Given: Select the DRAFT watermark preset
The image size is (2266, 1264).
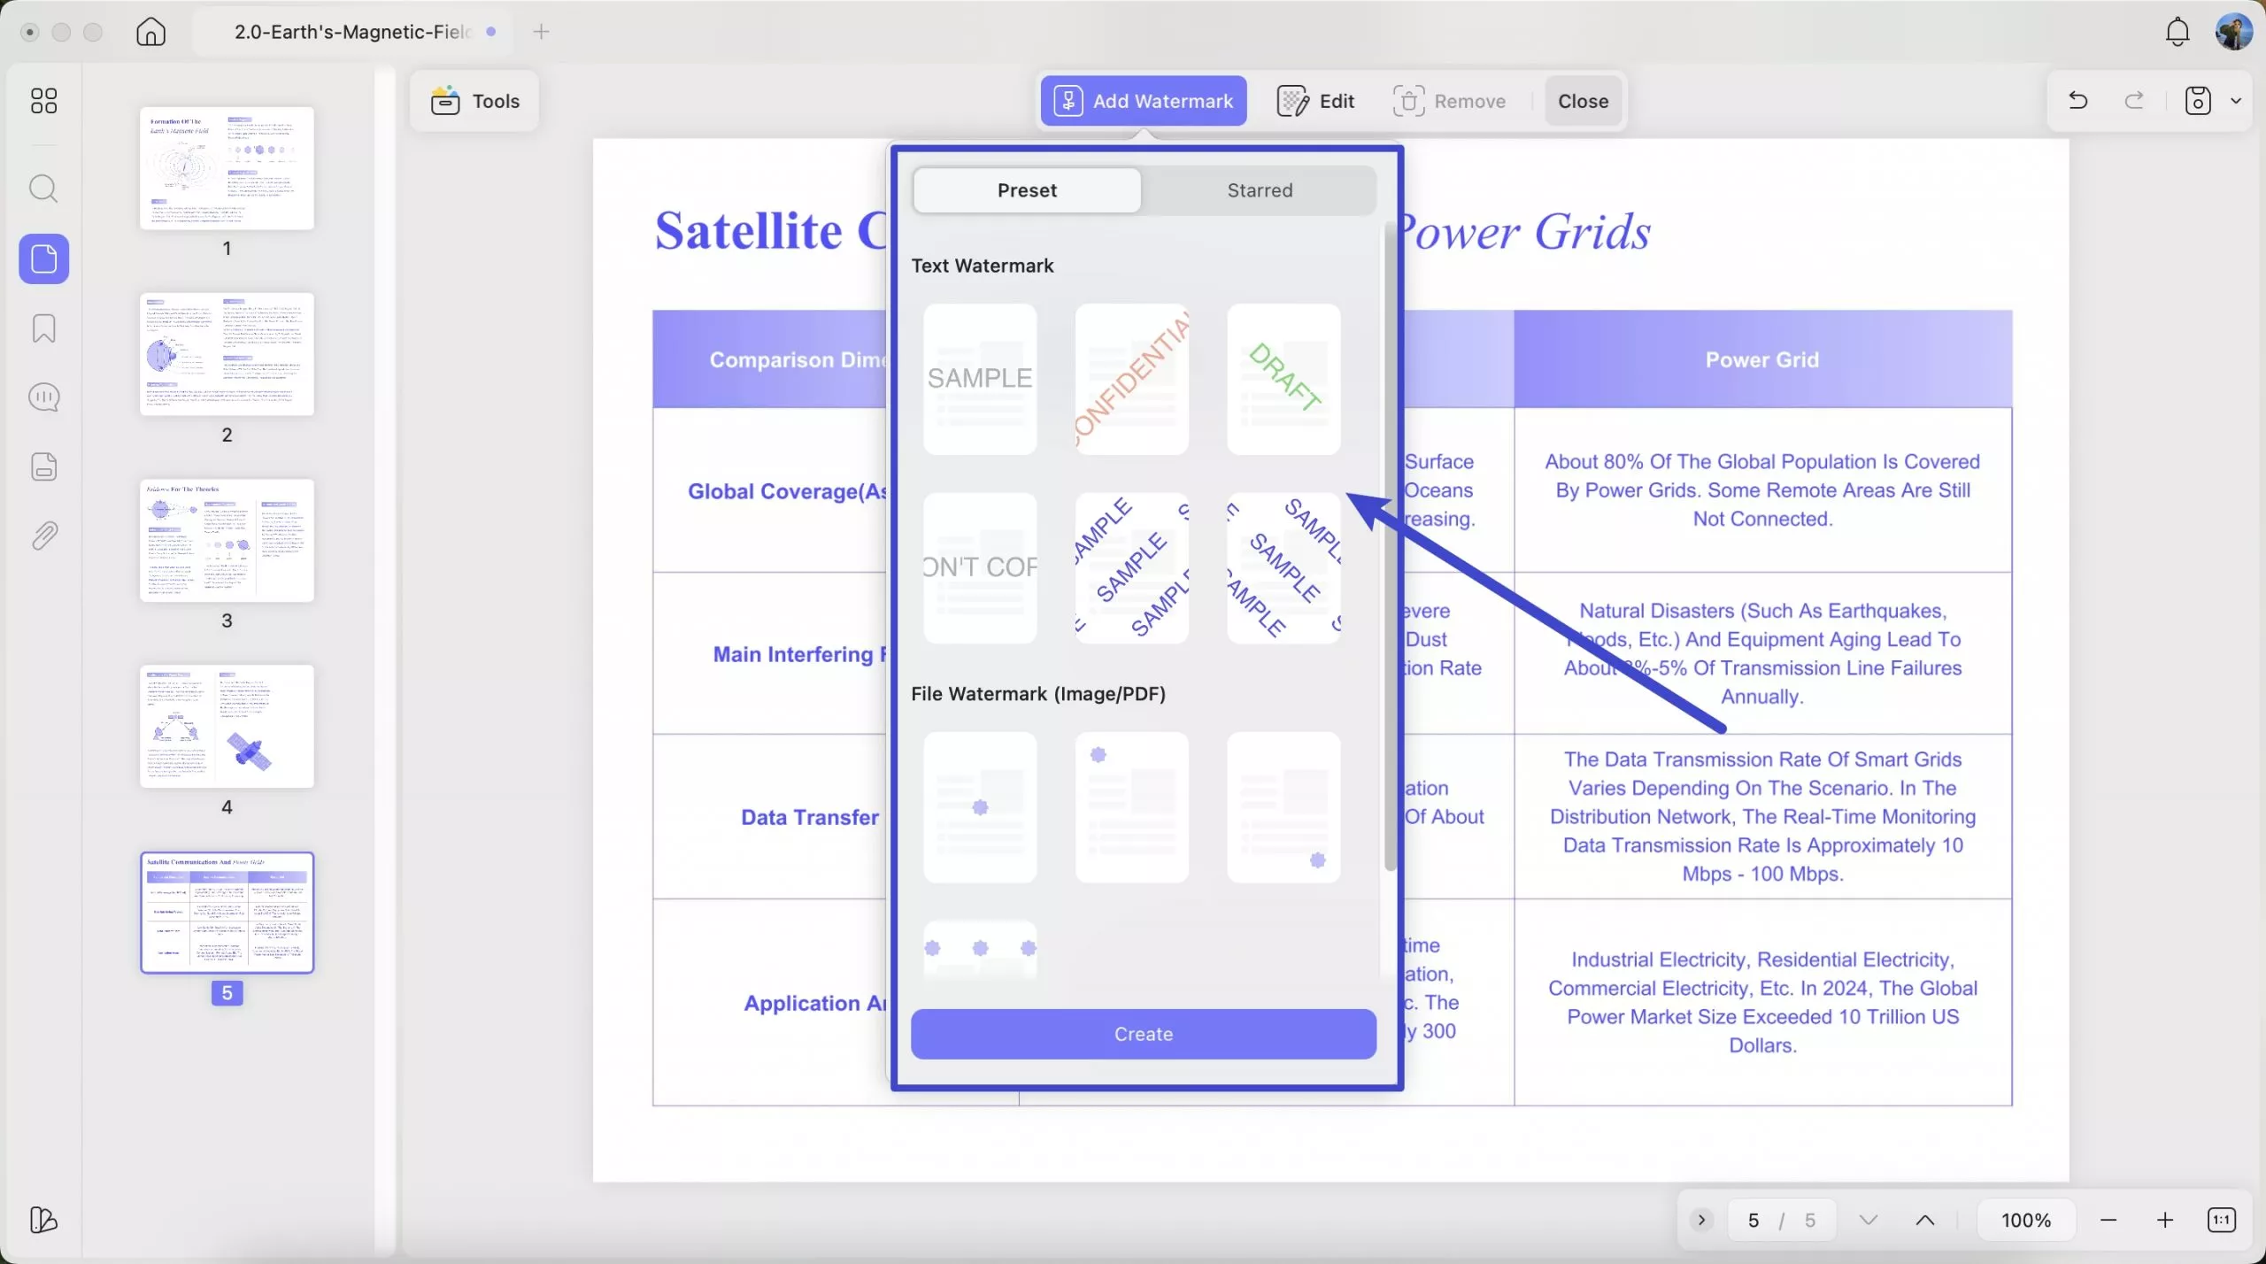Looking at the screenshot, I should tap(1283, 379).
